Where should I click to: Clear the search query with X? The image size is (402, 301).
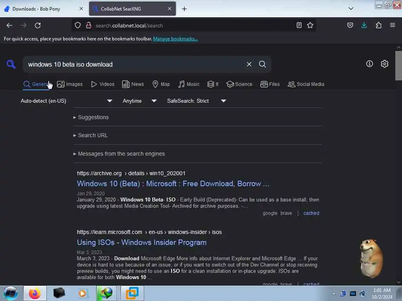point(249,64)
